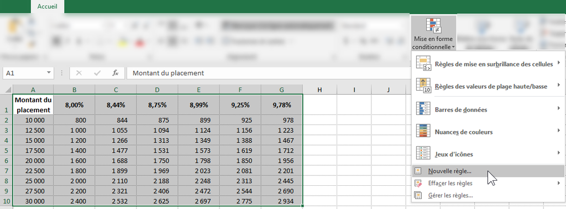
Task: Open the Effacer les règles submenu
Action: point(488,184)
